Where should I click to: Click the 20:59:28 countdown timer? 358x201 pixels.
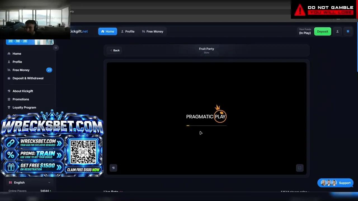click(x=18, y=41)
